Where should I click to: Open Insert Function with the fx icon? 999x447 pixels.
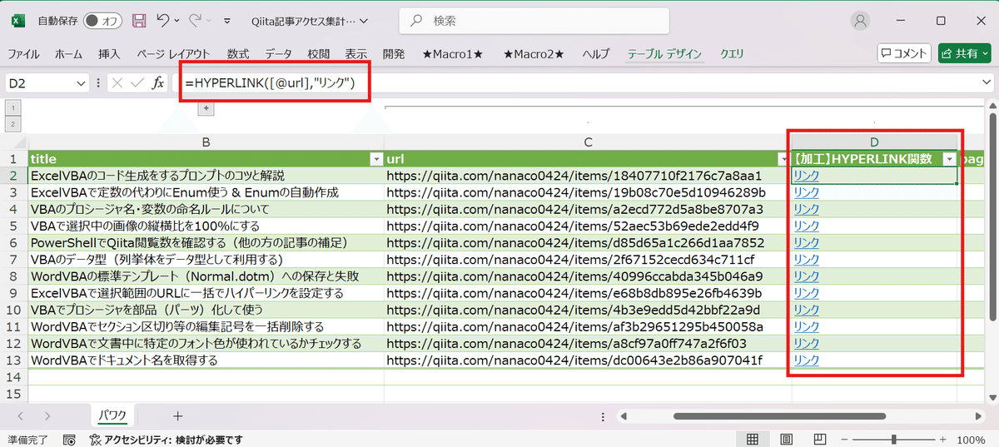[158, 82]
